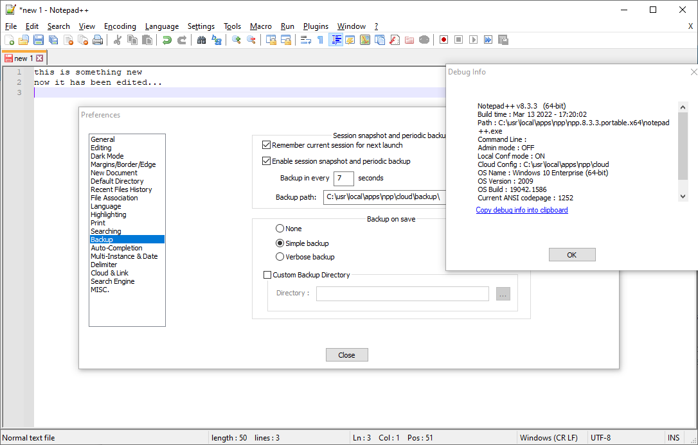The height and width of the screenshot is (445, 698).
Task: Toggle Show All Characters pilcrow icon
Action: coord(320,40)
